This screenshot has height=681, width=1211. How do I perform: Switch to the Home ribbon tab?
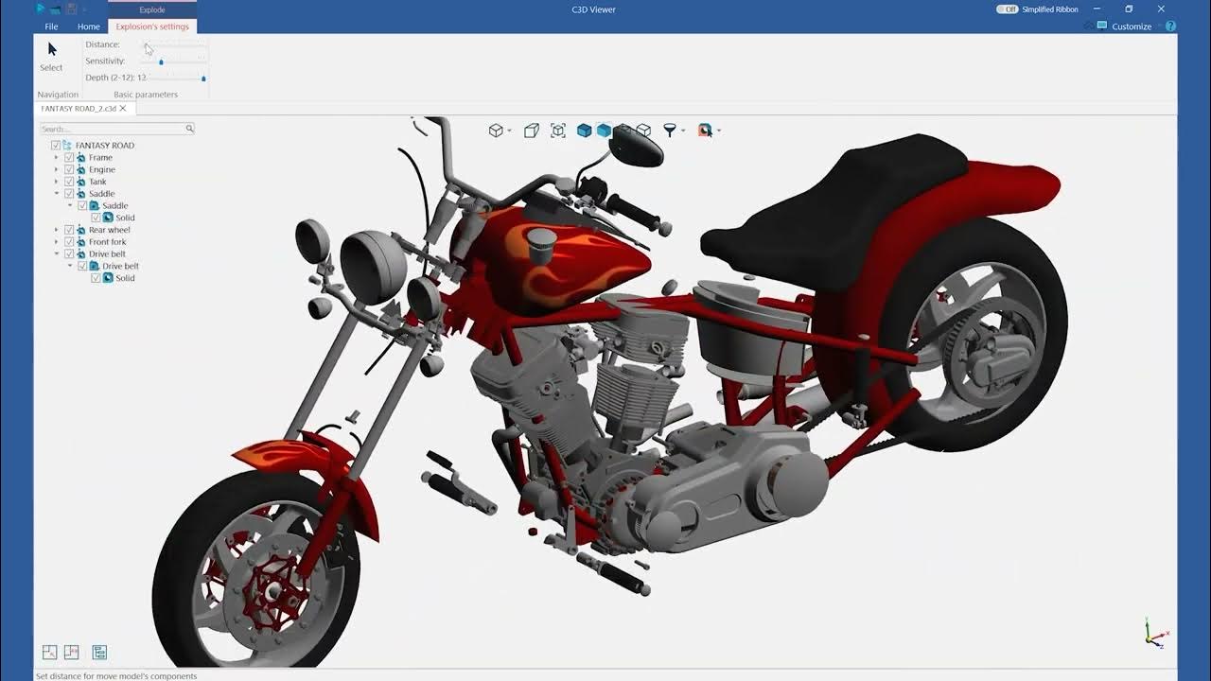click(x=88, y=26)
